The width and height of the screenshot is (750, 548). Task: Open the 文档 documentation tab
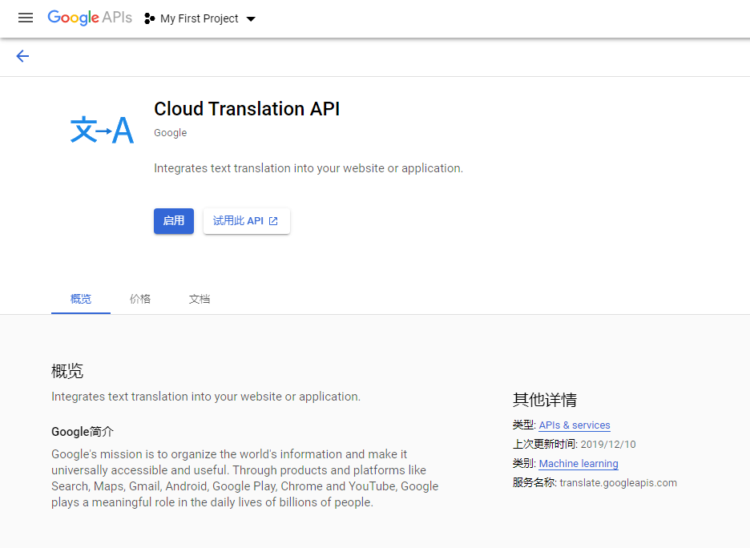point(200,300)
